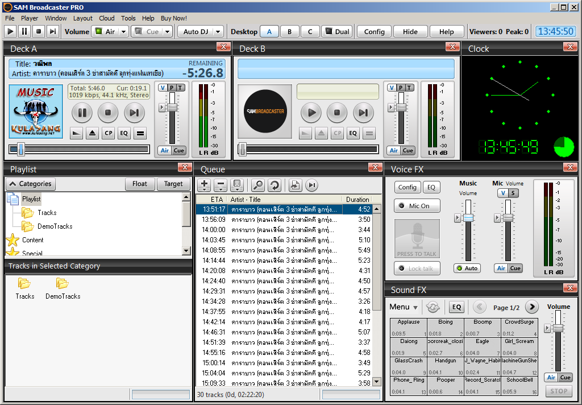Screen dimensions: 582x405
Task: Open the Deck B EQ button
Action: pos(353,133)
